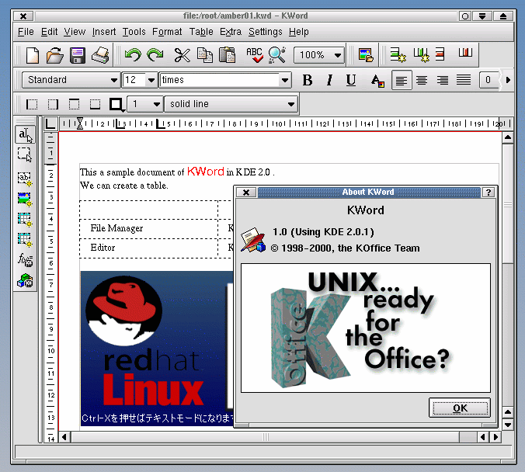Choose the create table tool in sidebar
This screenshot has width=525, height=472.
[x=25, y=220]
